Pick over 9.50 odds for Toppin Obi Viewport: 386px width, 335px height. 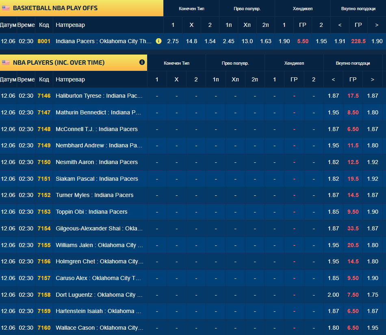click(x=373, y=212)
